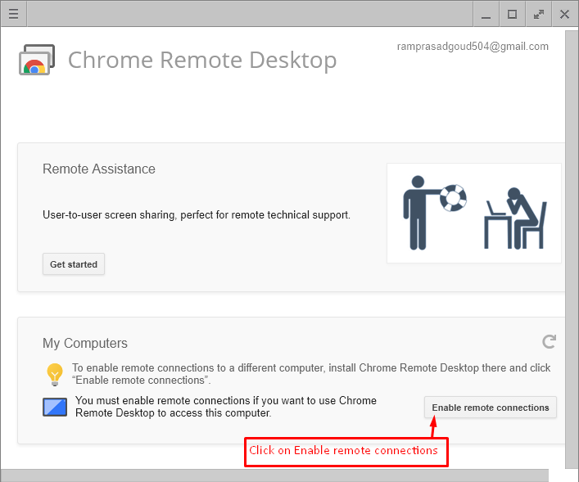Maximize the Chrome Remote Desktop window
Screen dimensions: 579x482
tap(512, 14)
